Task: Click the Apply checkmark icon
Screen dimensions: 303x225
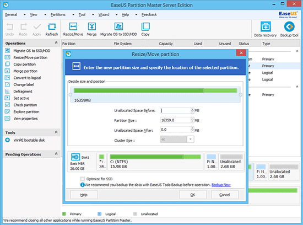Action: (37, 29)
